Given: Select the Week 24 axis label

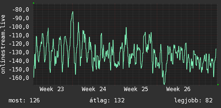Looking at the screenshot, I should tap(94, 89).
